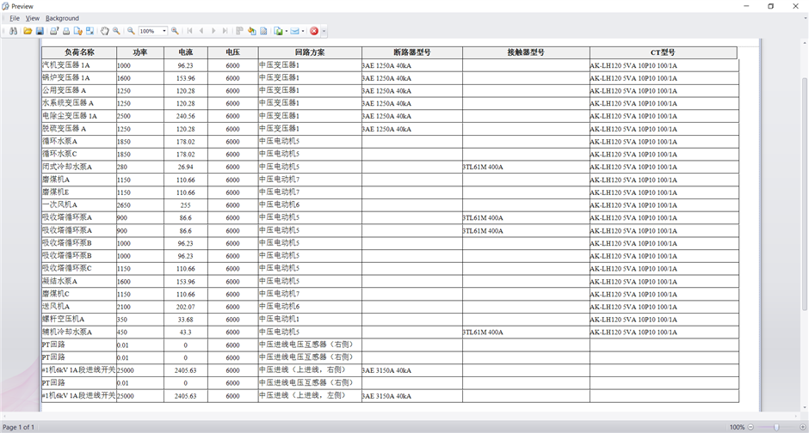This screenshot has height=433, width=809.
Task: Click the Quick Print icon
Action: (66, 31)
